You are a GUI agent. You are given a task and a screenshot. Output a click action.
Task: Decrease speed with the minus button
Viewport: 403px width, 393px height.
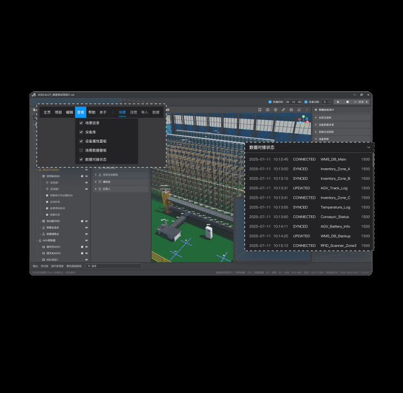click(x=355, y=102)
